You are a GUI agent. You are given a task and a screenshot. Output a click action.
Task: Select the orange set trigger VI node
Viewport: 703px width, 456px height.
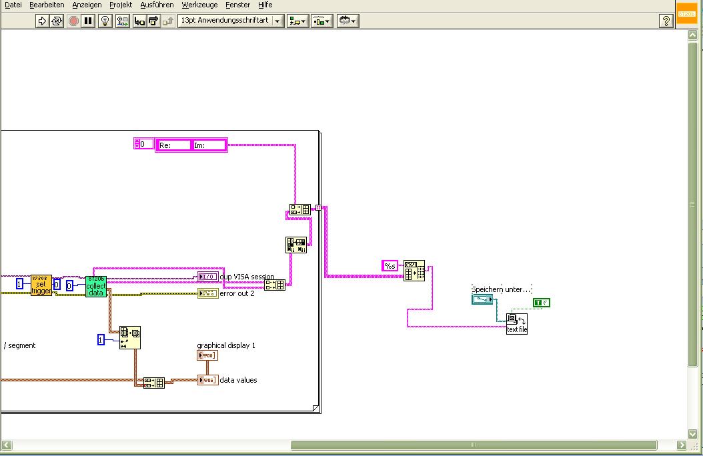tap(41, 285)
